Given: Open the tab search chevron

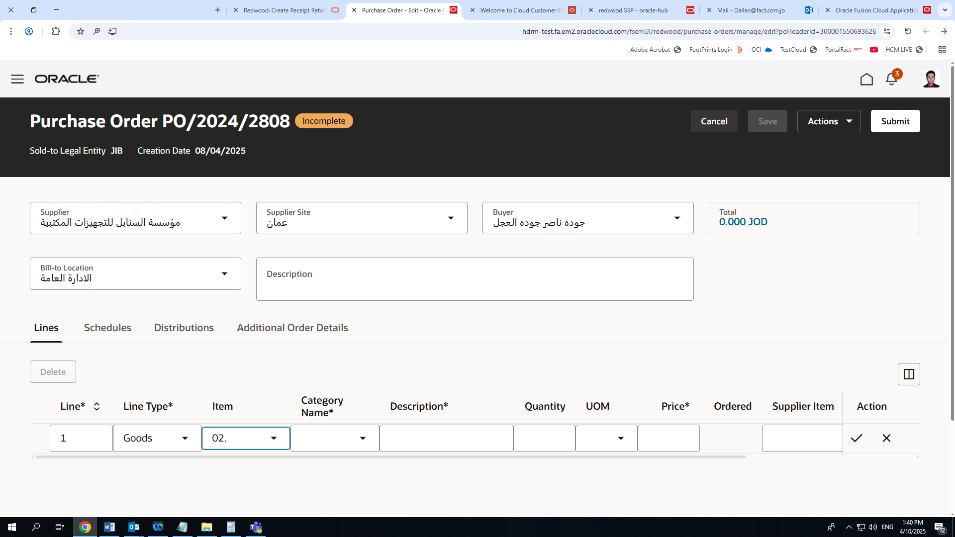Looking at the screenshot, I should coord(945,10).
